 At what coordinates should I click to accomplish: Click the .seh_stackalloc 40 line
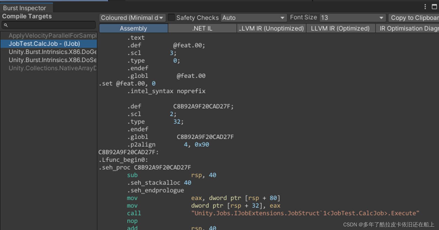[159, 183]
